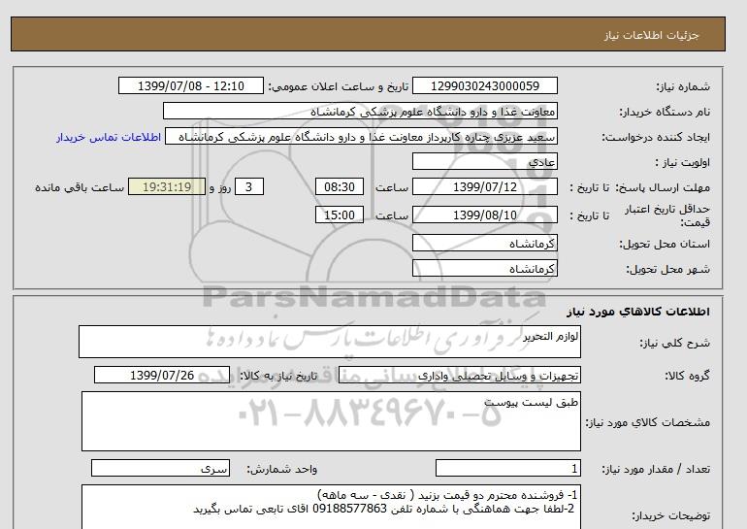747x529 pixels.
Task: Select the buyer notes text box
Action: [331, 507]
